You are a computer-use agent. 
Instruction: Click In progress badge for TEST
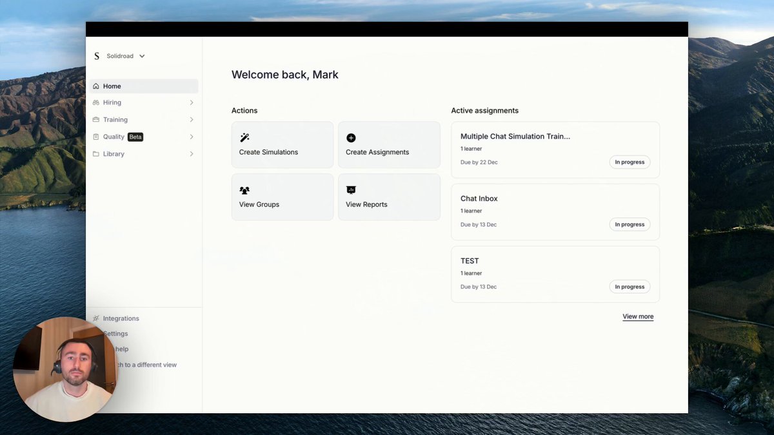[x=630, y=287]
